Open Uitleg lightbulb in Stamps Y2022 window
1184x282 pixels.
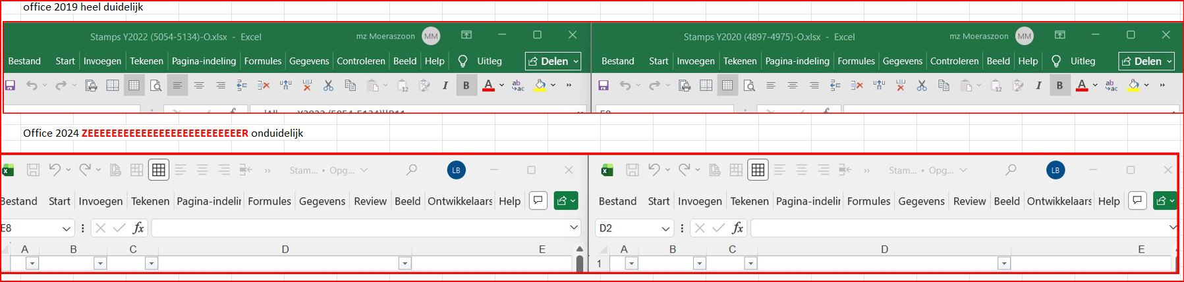coord(463,61)
